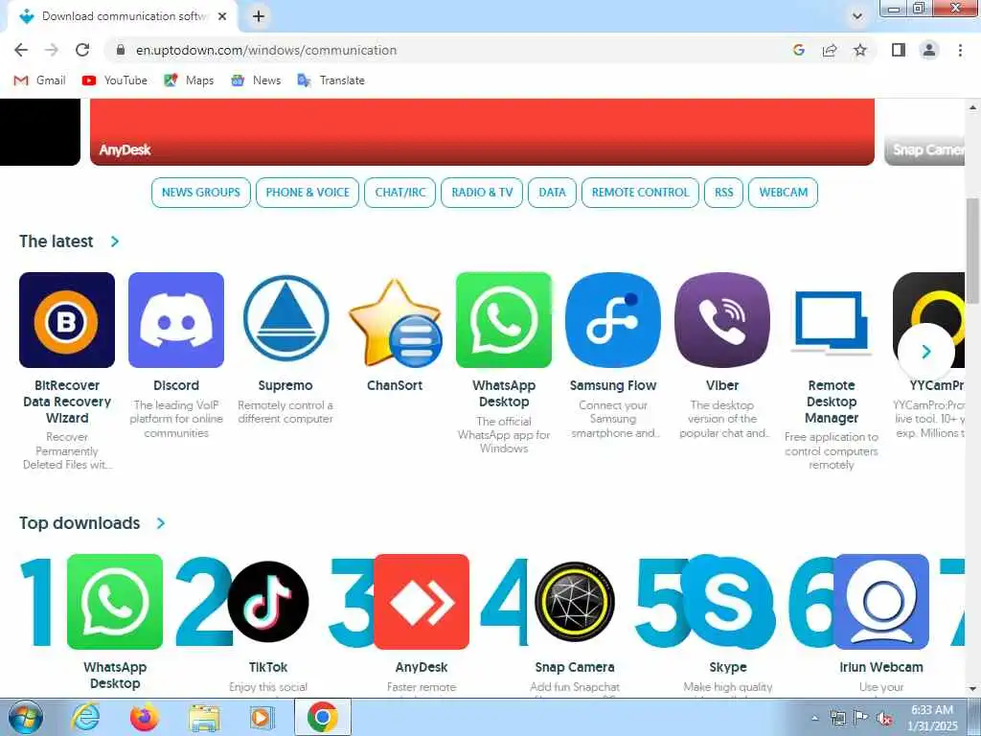Open the Action Center flag icon

point(861,718)
